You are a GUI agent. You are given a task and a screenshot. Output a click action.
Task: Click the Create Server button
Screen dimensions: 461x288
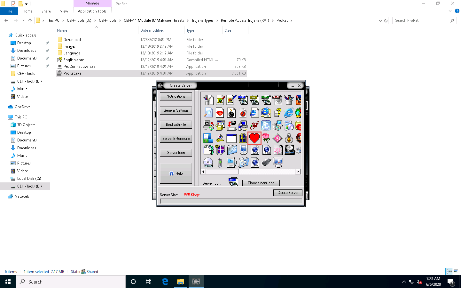(288, 193)
